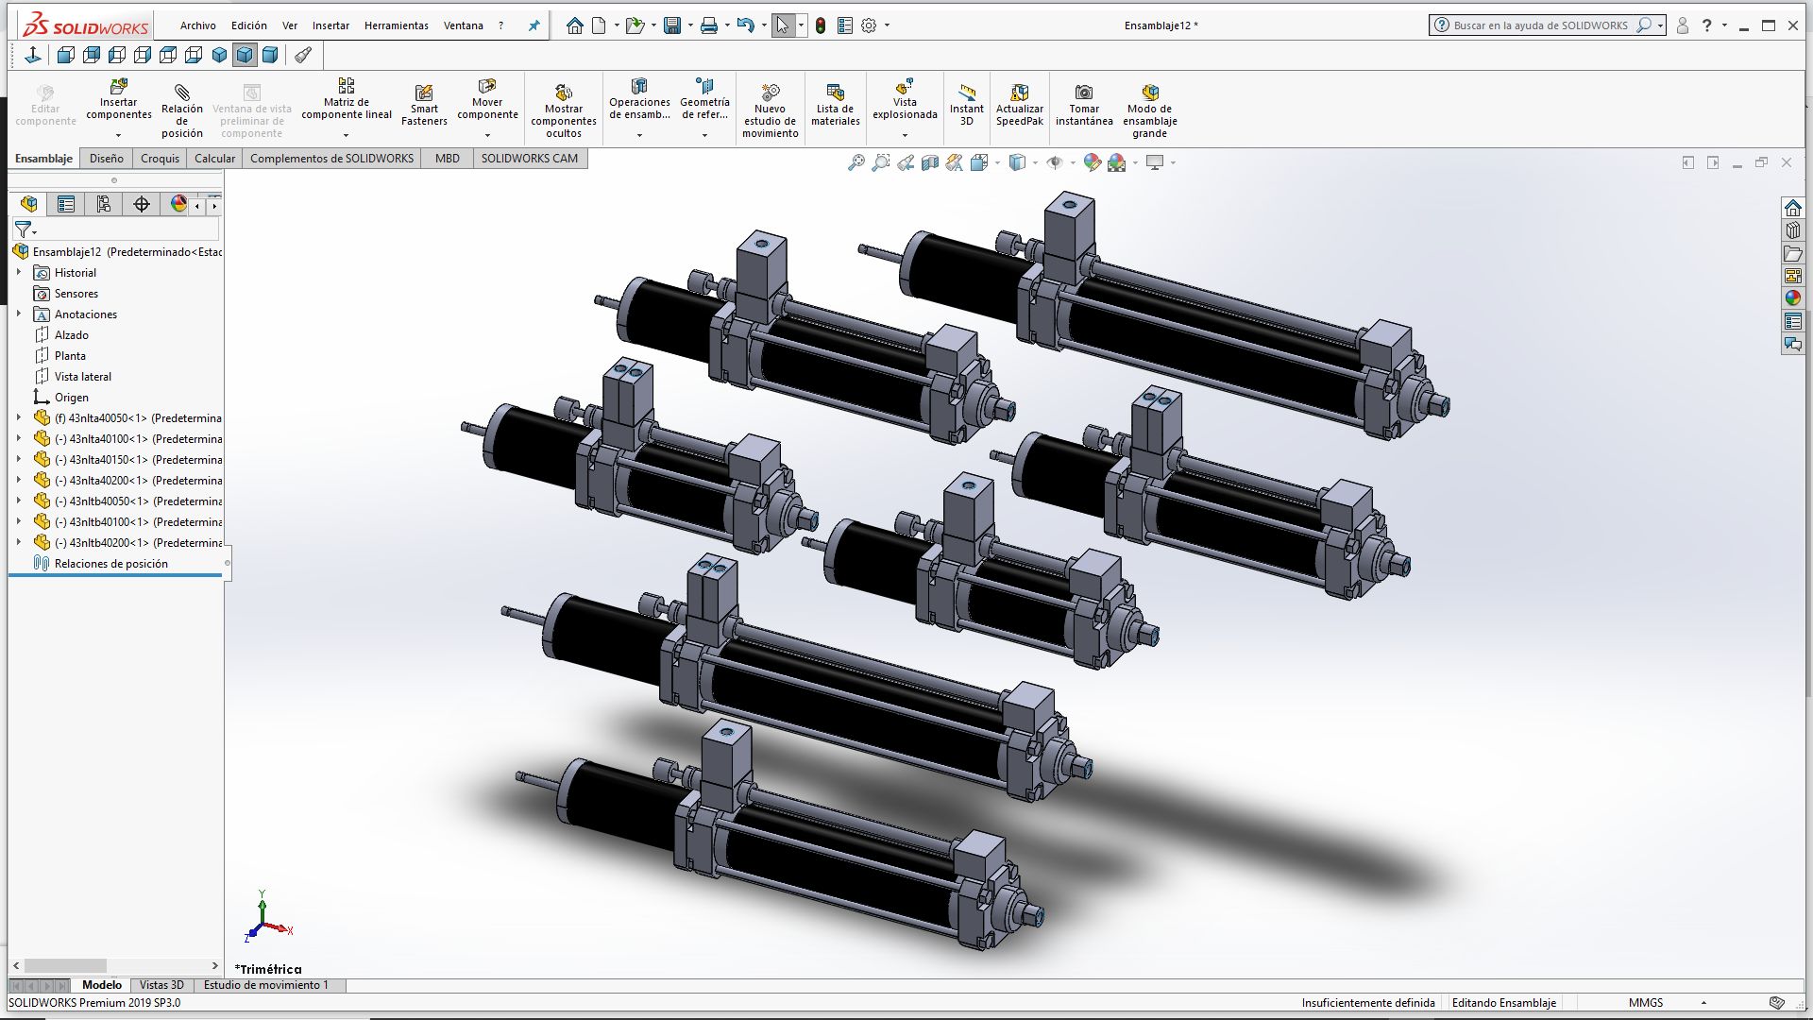This screenshot has height=1020, width=1813.
Task: Expand the Anotaciones tree node
Action: tap(18, 314)
